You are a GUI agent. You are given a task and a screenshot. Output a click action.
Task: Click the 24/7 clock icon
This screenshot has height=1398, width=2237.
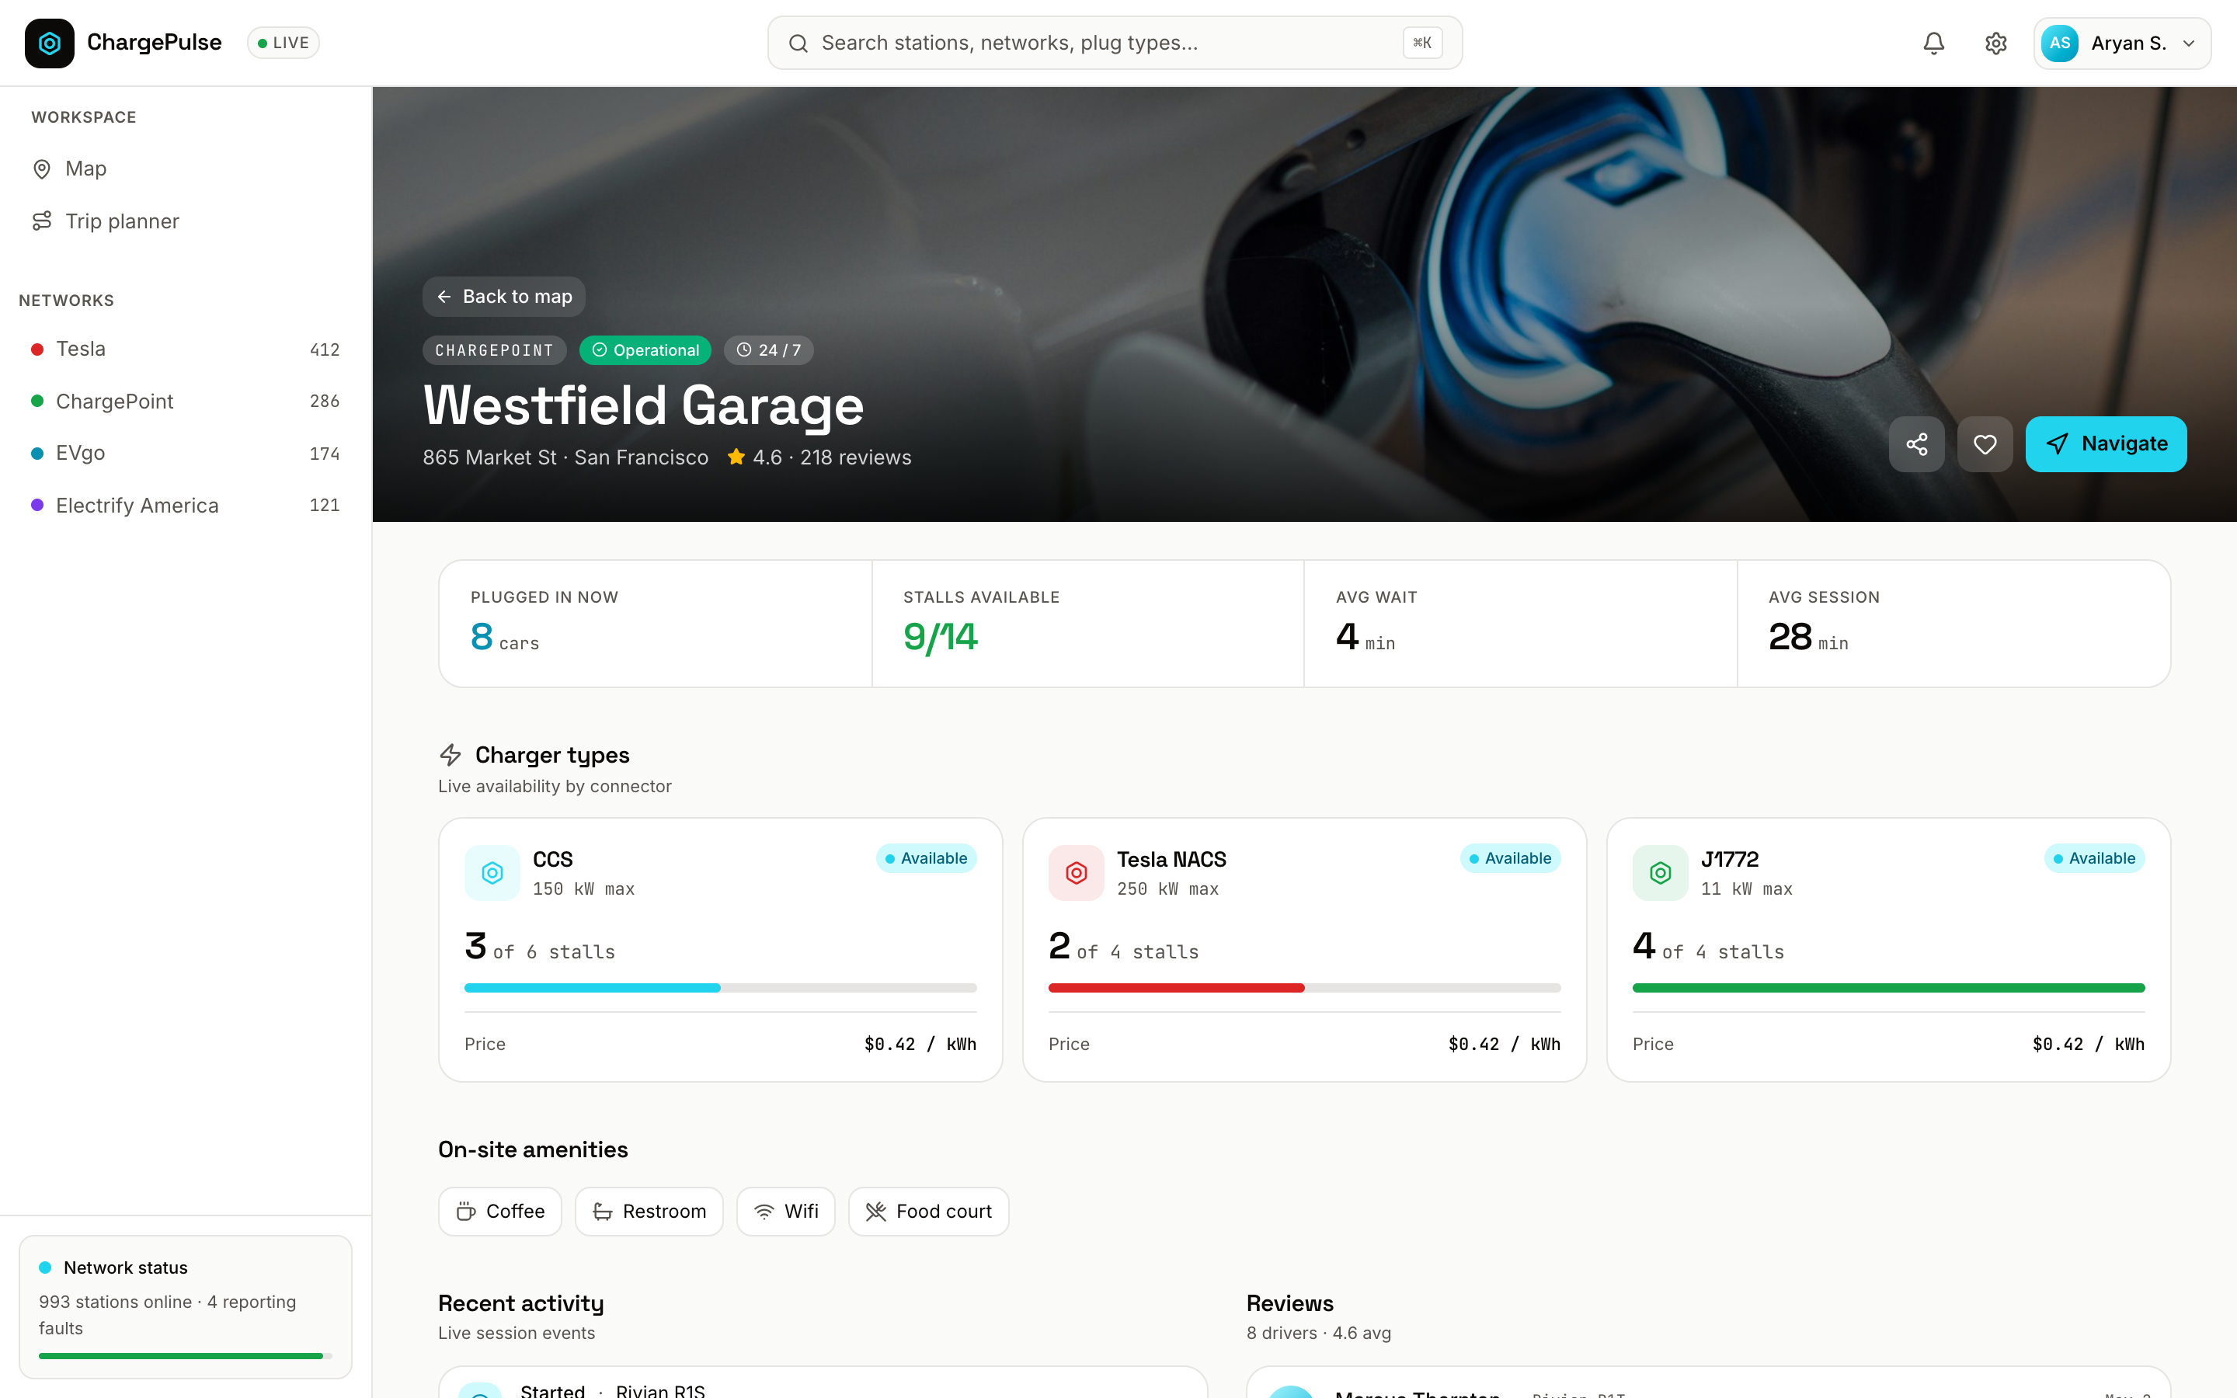click(744, 350)
